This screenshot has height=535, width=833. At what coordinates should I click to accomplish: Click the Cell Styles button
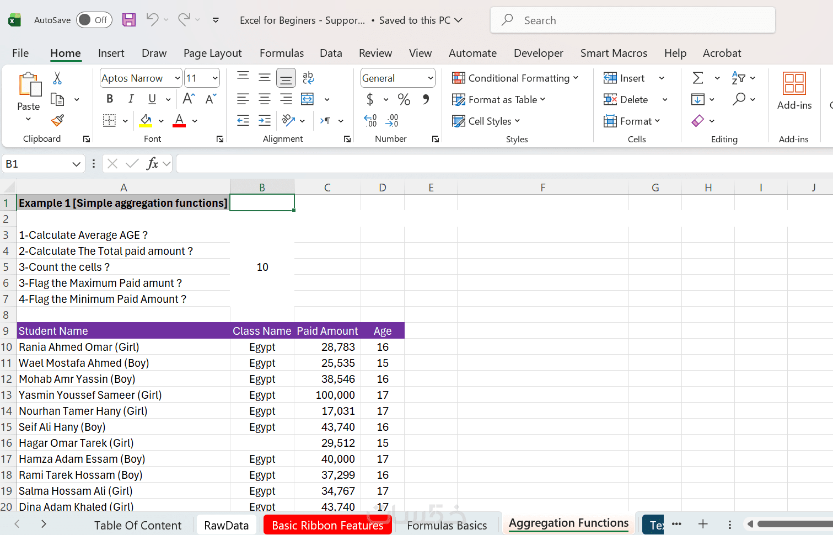(x=486, y=121)
